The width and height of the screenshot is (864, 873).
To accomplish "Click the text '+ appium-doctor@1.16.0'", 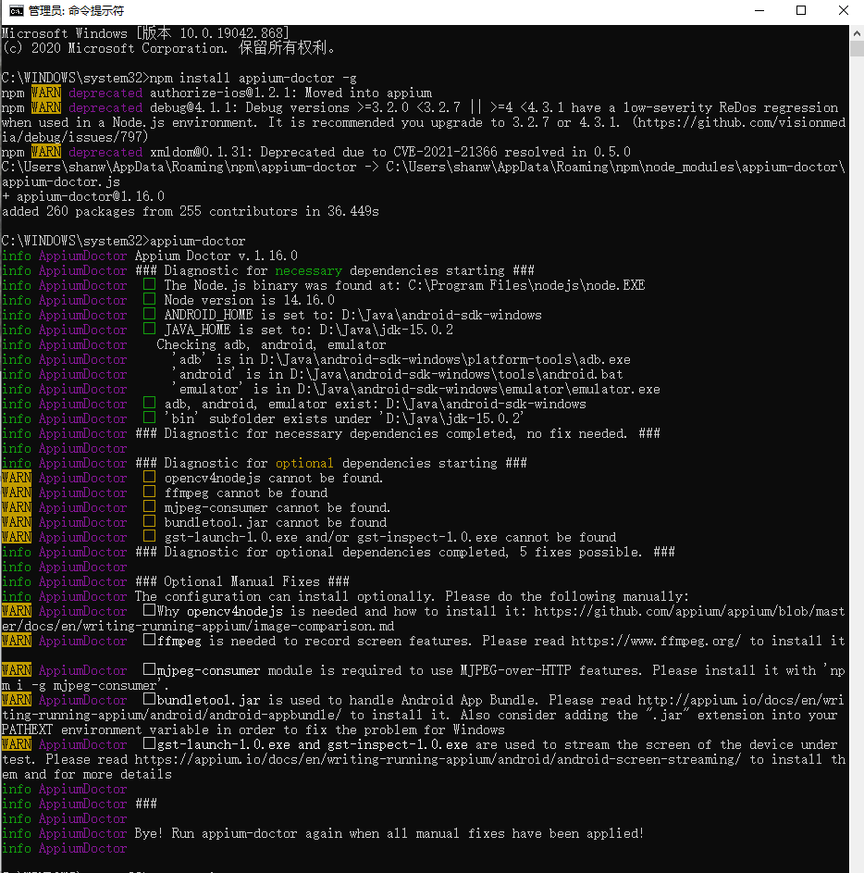I will 83,196.
